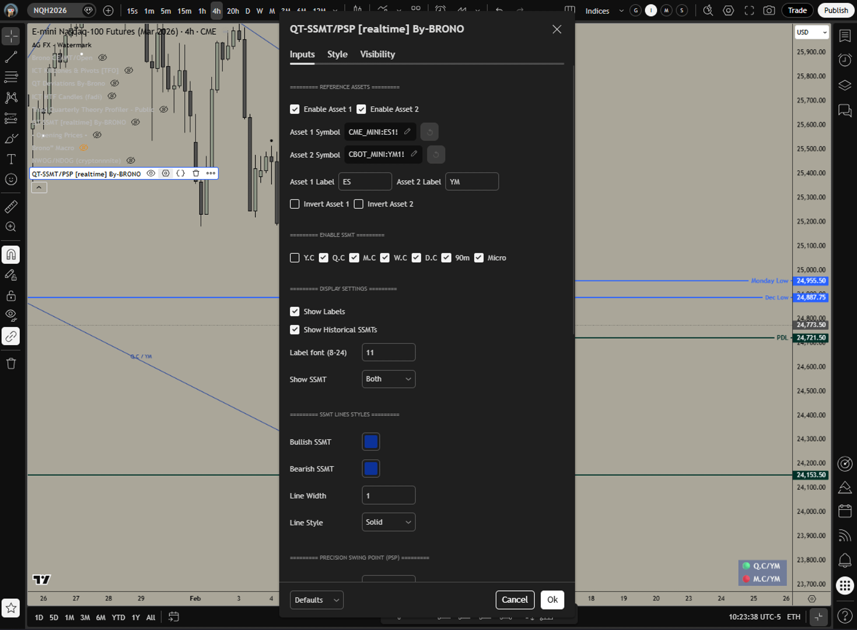Screen dimensions: 857x630
Task: Open the Show SSMT dropdown set to Both
Action: tap(388, 379)
